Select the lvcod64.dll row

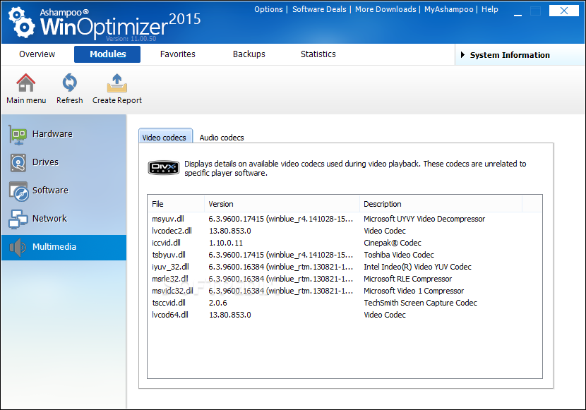pos(345,315)
